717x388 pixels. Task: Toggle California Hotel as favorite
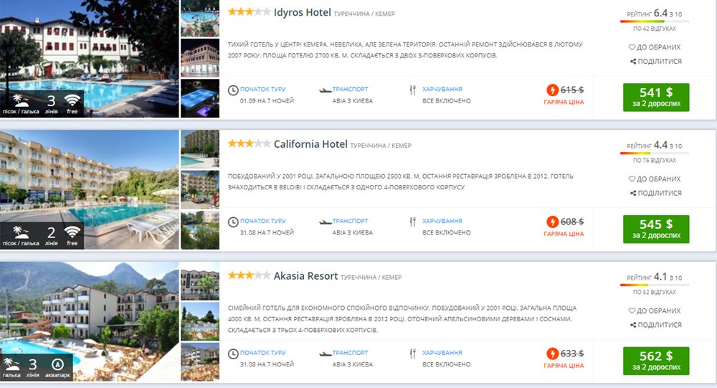655,179
